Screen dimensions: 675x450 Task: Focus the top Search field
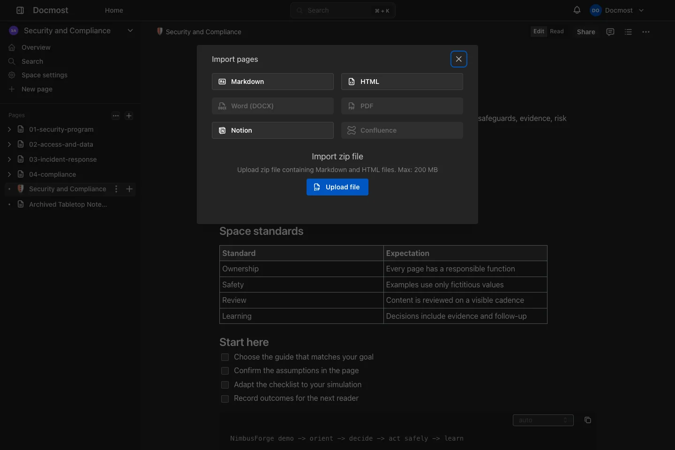coord(343,10)
